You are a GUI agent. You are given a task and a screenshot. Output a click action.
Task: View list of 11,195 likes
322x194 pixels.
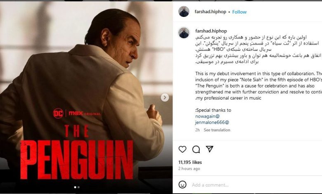190,162
